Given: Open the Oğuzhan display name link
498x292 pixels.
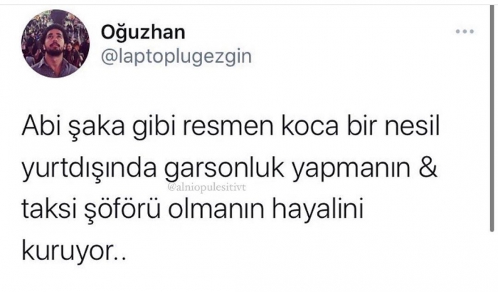Looking at the screenshot, I should pos(143,33).
